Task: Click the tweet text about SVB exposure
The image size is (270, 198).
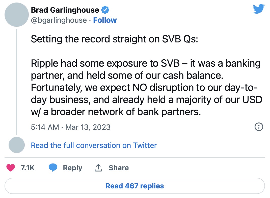Action: click(146, 87)
